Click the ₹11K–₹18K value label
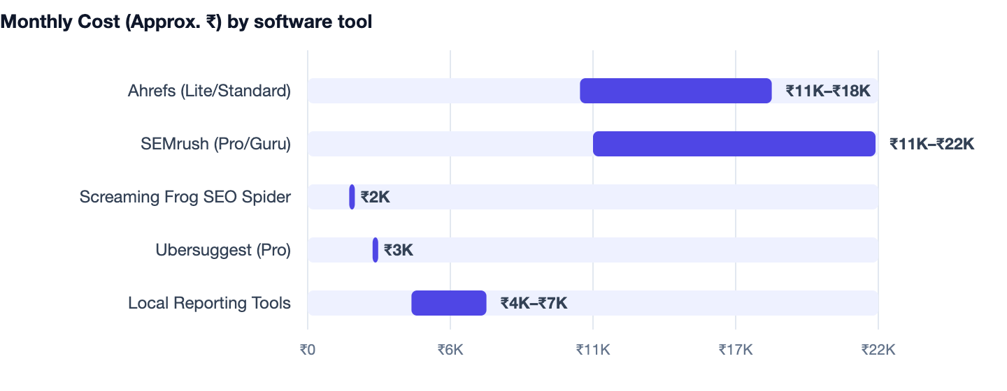 [x=828, y=91]
